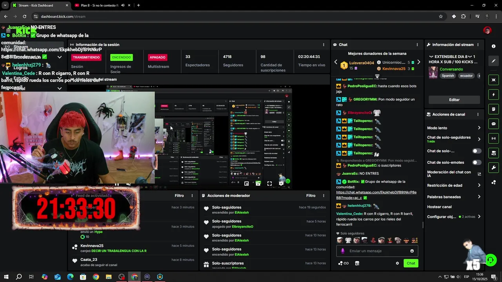Open the profile avatar at top right

pos(487,31)
